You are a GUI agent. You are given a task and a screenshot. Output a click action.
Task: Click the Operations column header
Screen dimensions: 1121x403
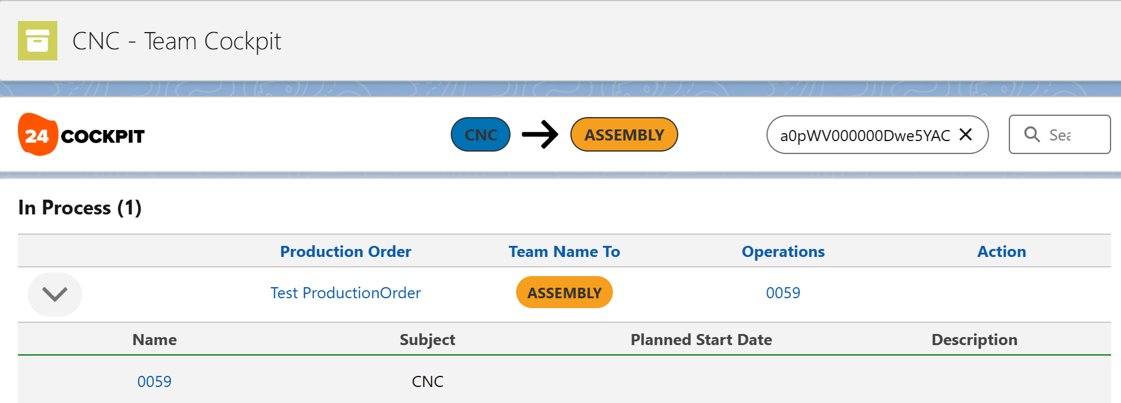(x=783, y=251)
